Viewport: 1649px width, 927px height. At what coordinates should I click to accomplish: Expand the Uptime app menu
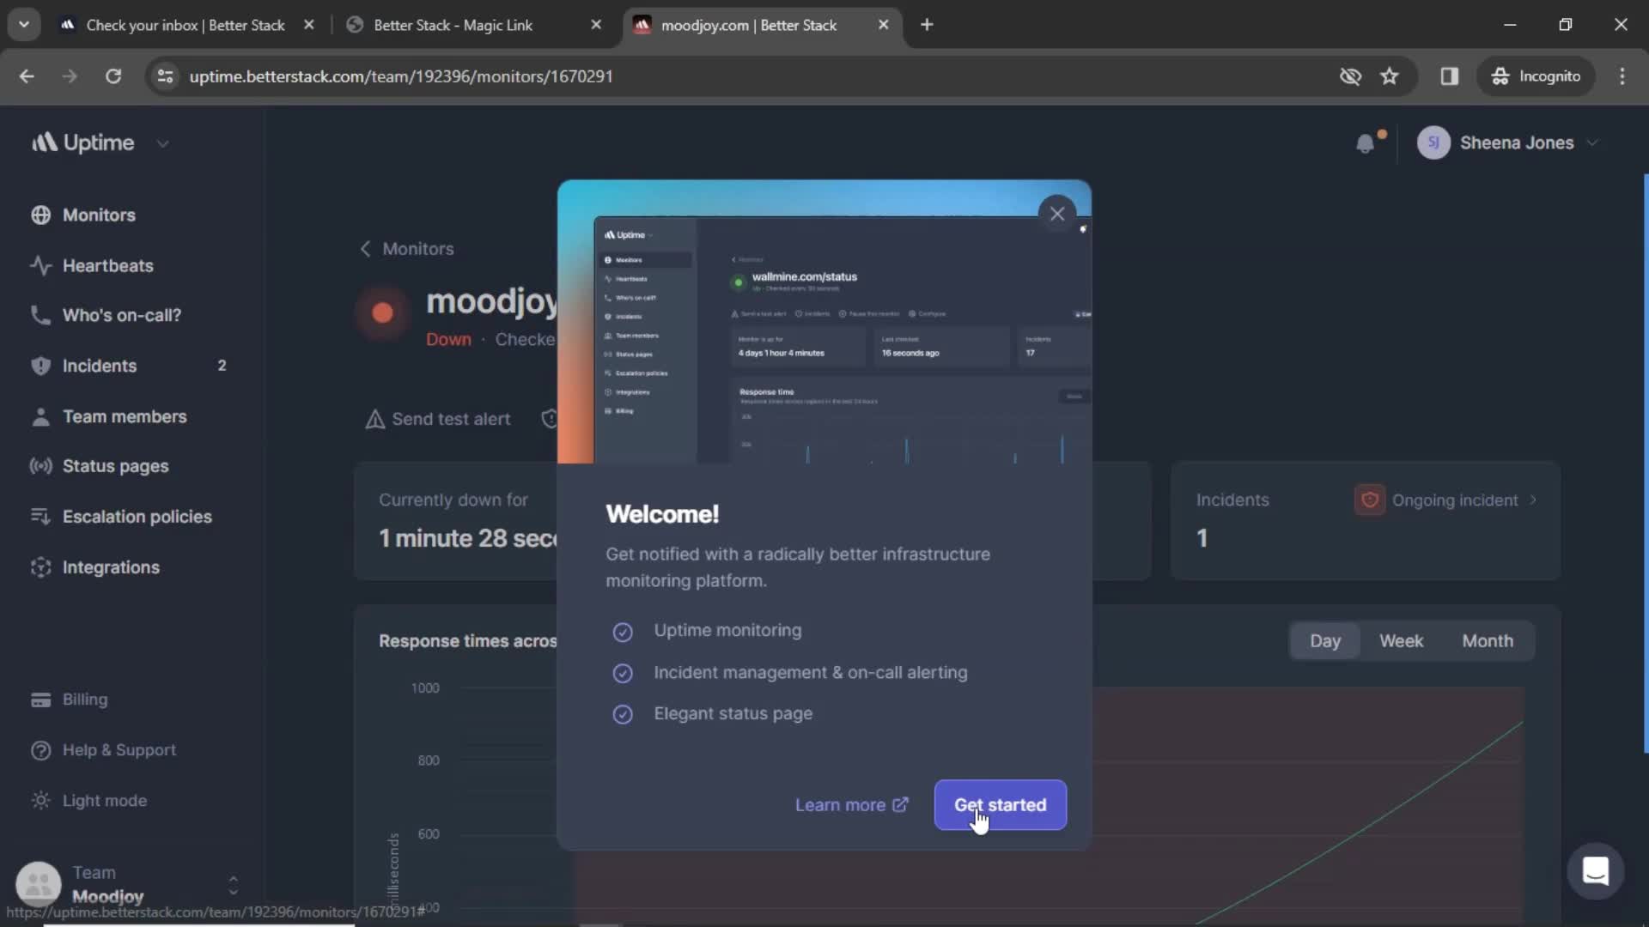click(x=162, y=142)
